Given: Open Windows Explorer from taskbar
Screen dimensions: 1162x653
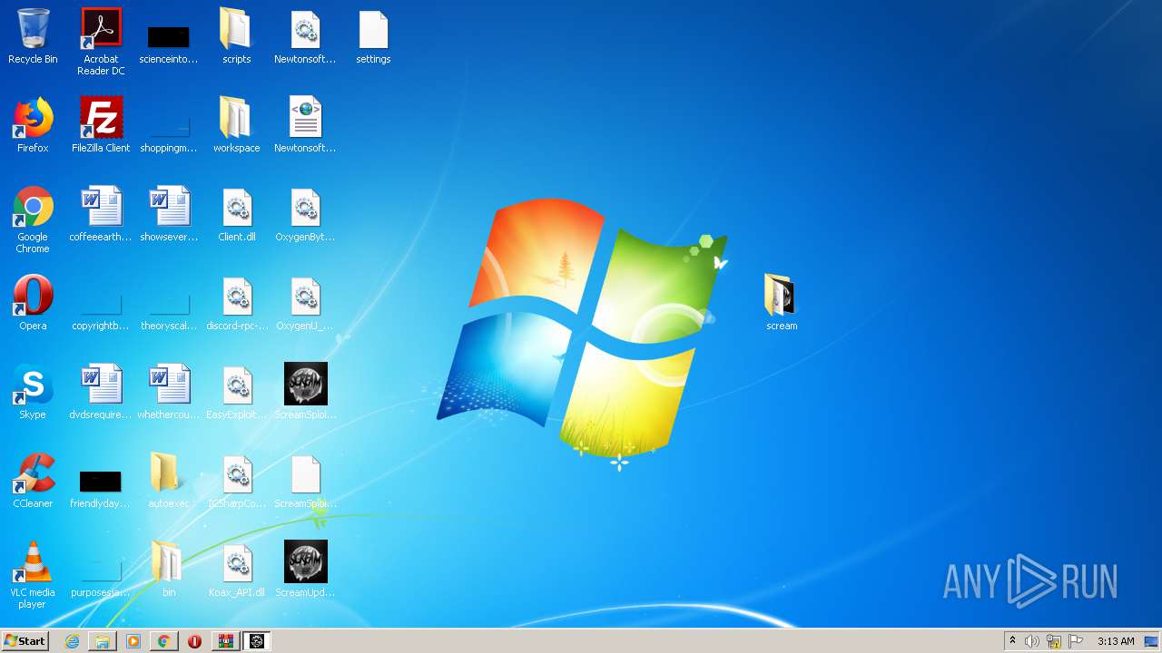Looking at the screenshot, I should (103, 641).
